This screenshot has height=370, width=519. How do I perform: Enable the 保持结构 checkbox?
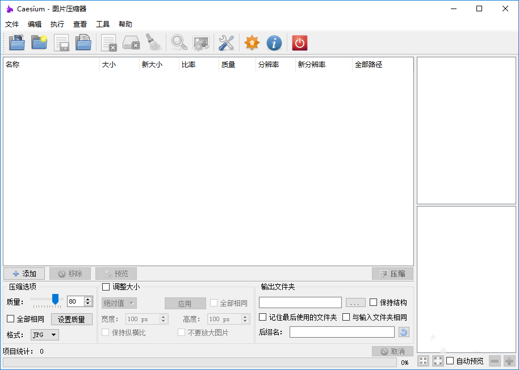pyautogui.click(x=374, y=302)
